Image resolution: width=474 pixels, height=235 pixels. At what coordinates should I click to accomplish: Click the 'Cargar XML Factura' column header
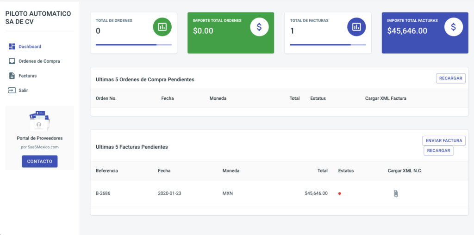tap(386, 98)
